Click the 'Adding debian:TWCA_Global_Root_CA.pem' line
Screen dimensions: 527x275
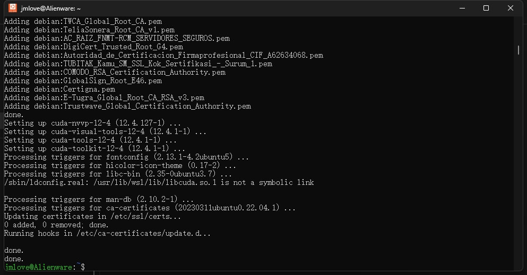tap(83, 22)
